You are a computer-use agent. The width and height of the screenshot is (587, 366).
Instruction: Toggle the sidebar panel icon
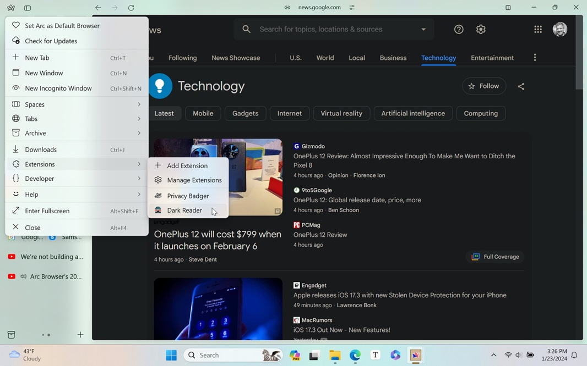click(x=28, y=8)
